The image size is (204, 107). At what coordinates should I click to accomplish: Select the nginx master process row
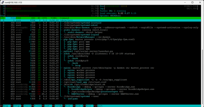coord(101,68)
